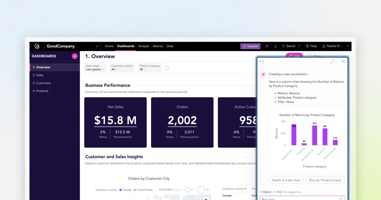The width and height of the screenshot is (381, 200).
Task: Click the pink Edit dashboard button
Action: (x=294, y=55)
